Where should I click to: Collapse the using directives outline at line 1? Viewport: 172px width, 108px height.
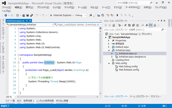(x=18, y=29)
